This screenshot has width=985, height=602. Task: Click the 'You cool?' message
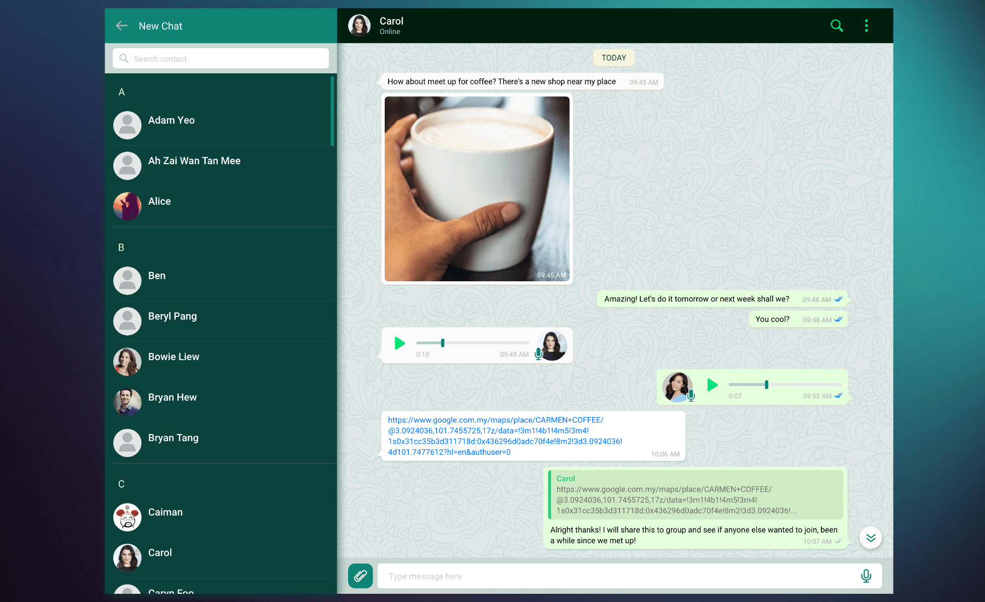(798, 319)
